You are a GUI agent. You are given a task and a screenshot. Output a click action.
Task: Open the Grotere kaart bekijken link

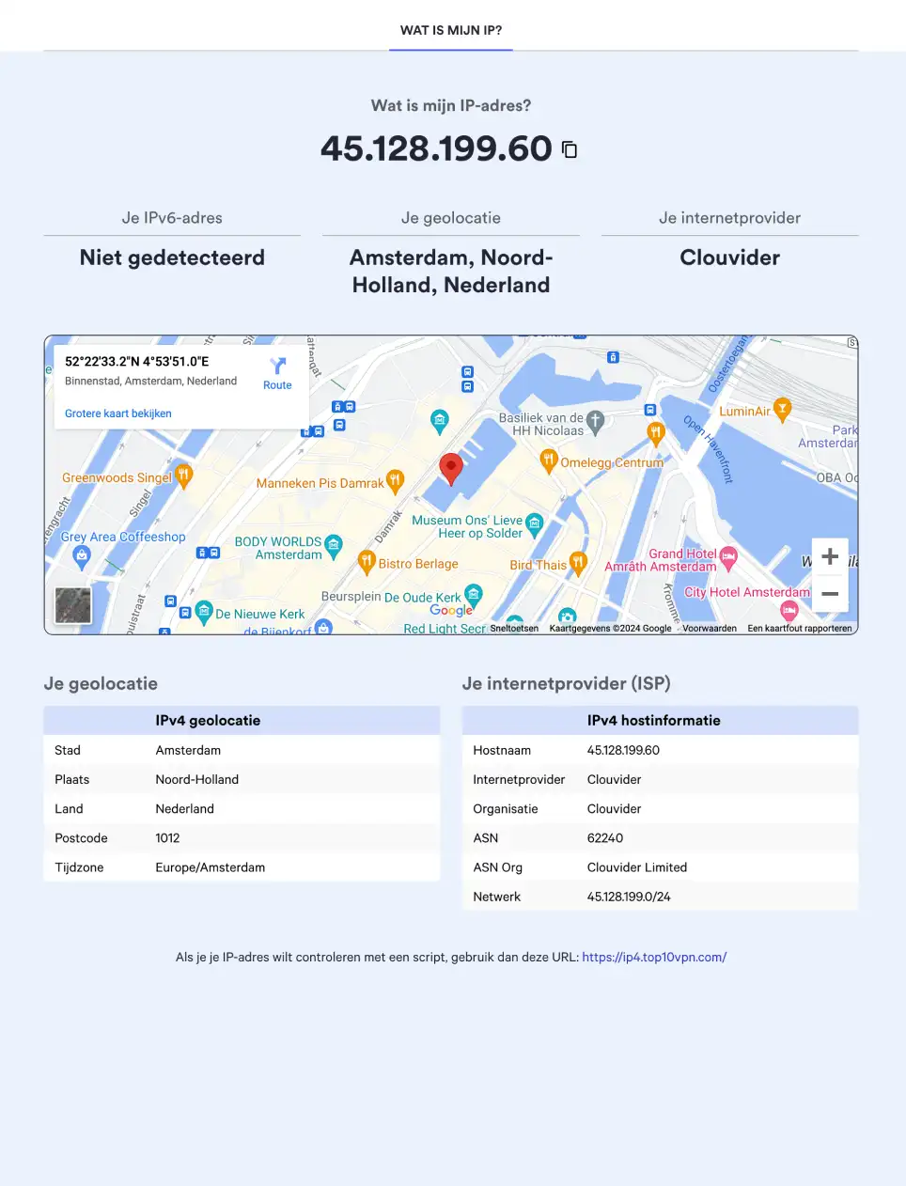pos(118,414)
